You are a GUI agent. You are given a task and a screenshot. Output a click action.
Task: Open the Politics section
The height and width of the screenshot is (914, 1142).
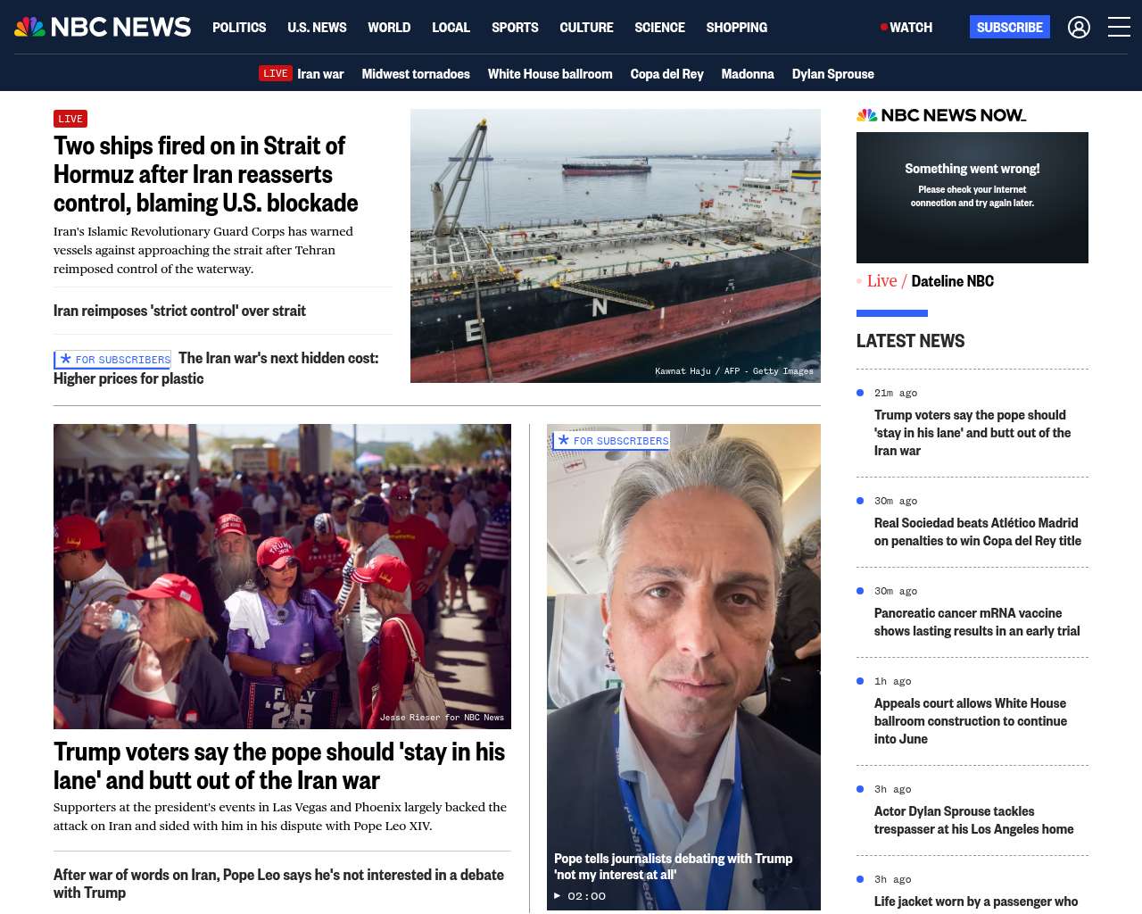(239, 28)
